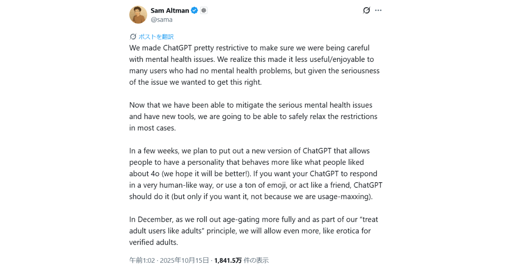509x267 pixels.
Task: Click the 1,841.5万 view count number
Action: [x=228, y=260]
